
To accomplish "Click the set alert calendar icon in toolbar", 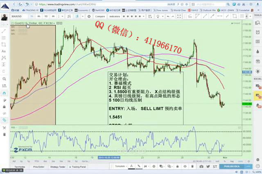I will 150,16.
